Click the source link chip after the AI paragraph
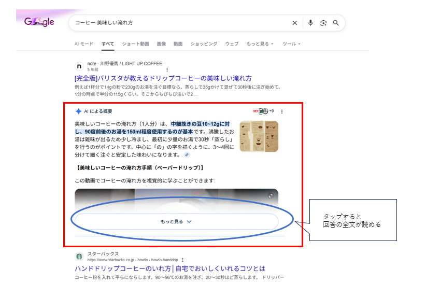 (x=187, y=155)
